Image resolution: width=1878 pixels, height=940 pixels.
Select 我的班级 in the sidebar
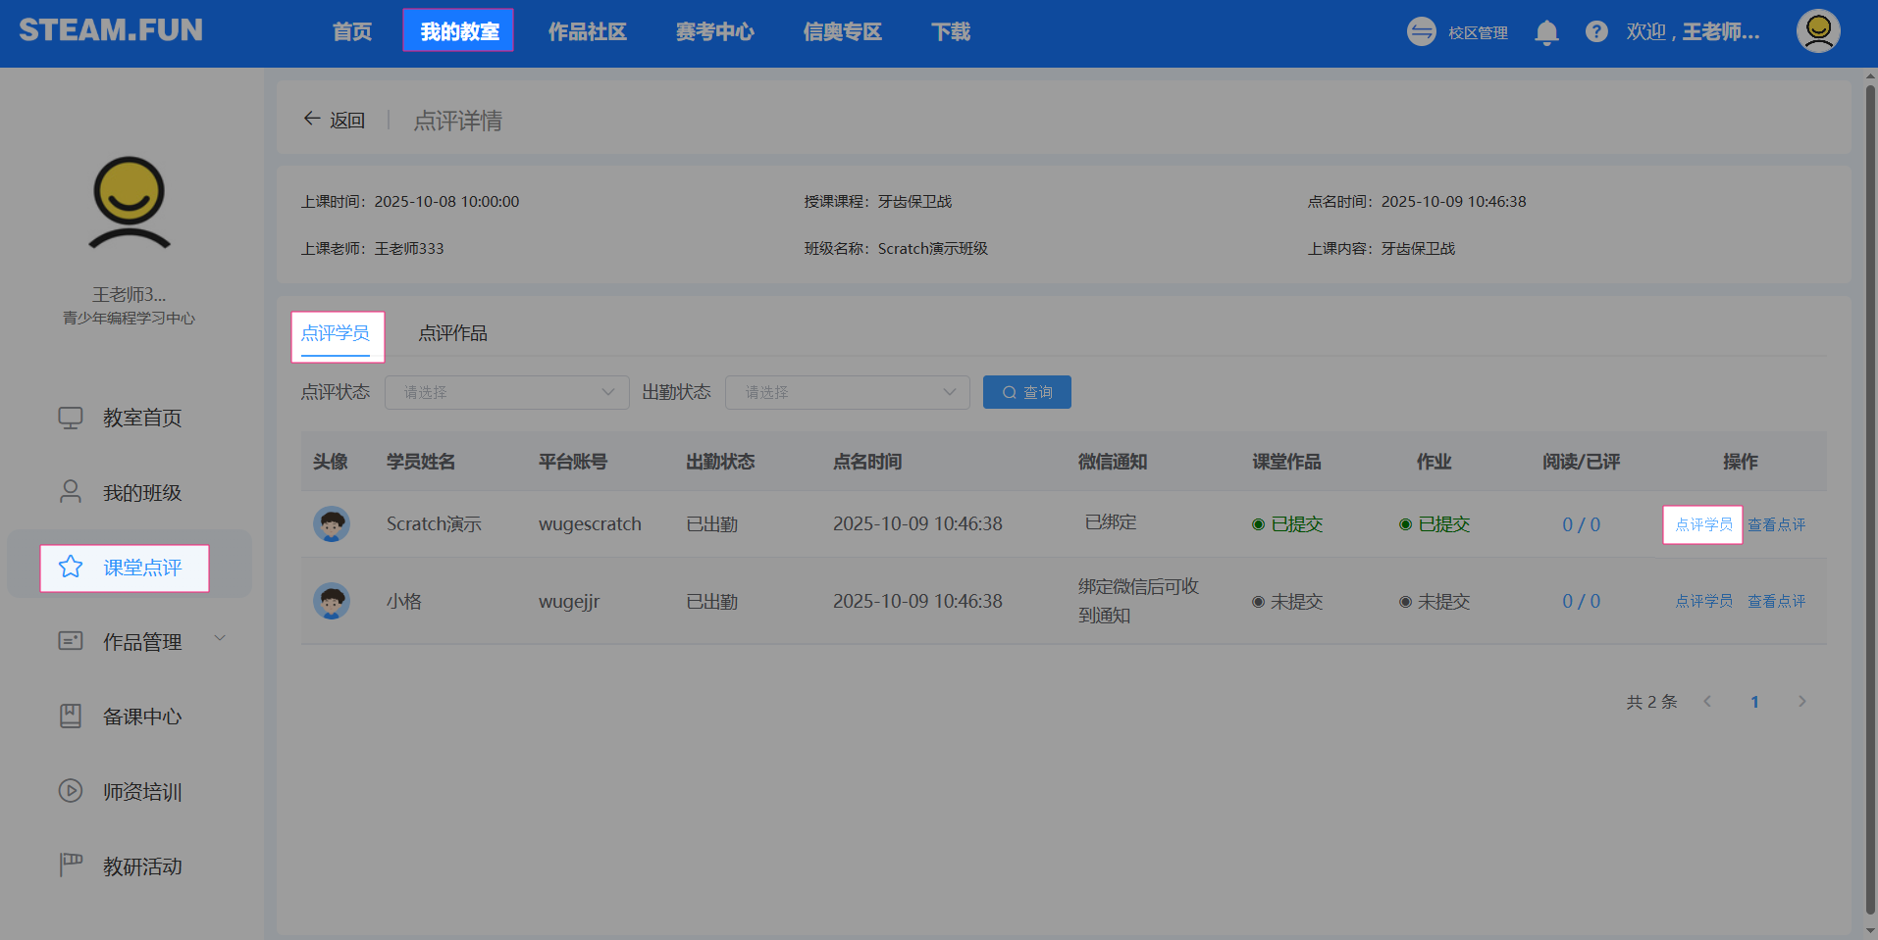tap(141, 493)
